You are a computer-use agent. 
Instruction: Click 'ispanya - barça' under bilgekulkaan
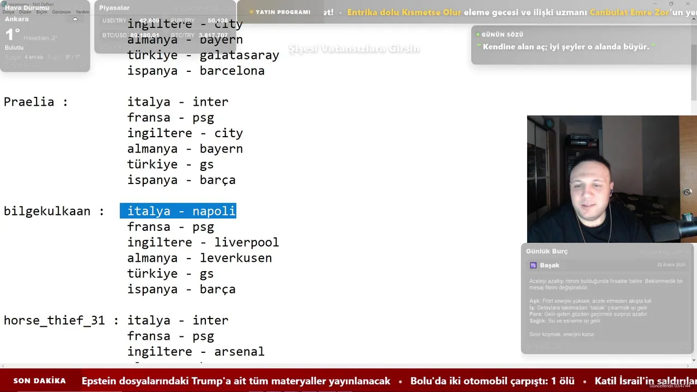click(x=181, y=289)
